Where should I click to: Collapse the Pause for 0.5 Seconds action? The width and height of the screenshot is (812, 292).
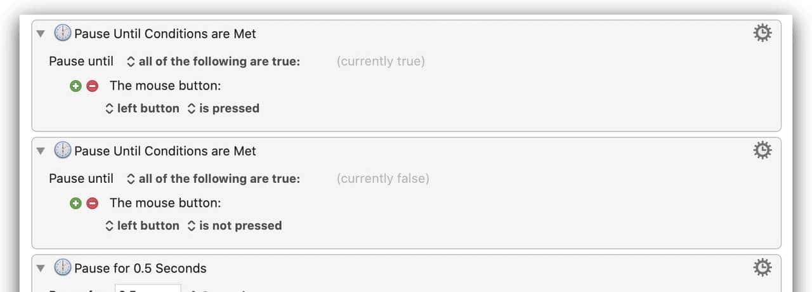(x=41, y=269)
